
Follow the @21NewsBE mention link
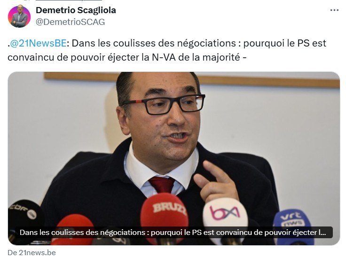(x=38, y=43)
